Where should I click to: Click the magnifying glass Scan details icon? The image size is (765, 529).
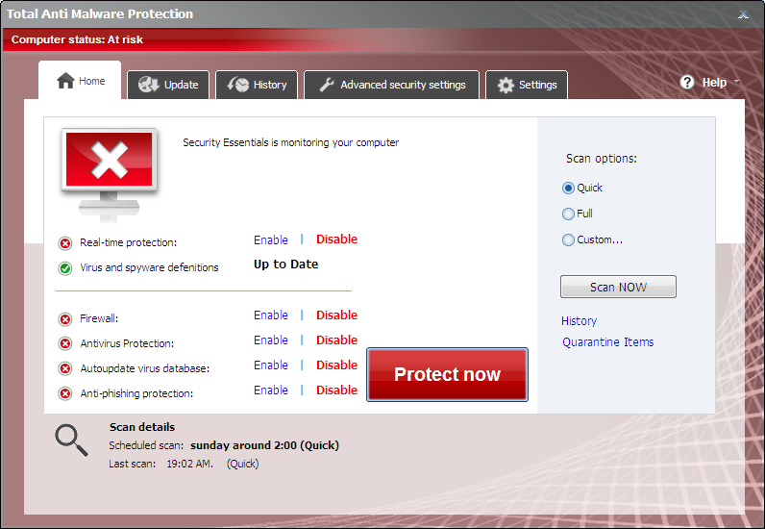(x=71, y=441)
